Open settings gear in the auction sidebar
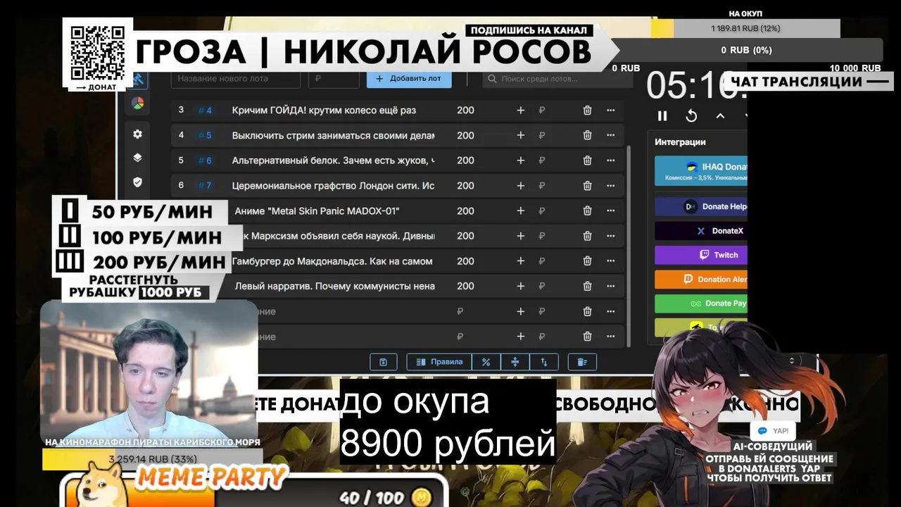 [x=137, y=134]
